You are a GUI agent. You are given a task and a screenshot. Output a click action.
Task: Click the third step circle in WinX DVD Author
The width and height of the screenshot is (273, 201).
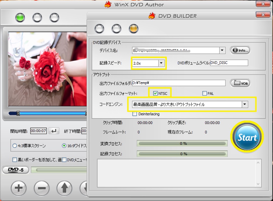[x=54, y=17]
